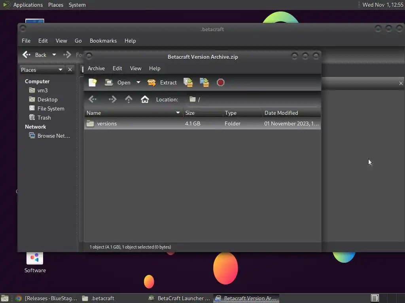
Task: Select Browse Network in the sidebar
Action: coord(49,136)
